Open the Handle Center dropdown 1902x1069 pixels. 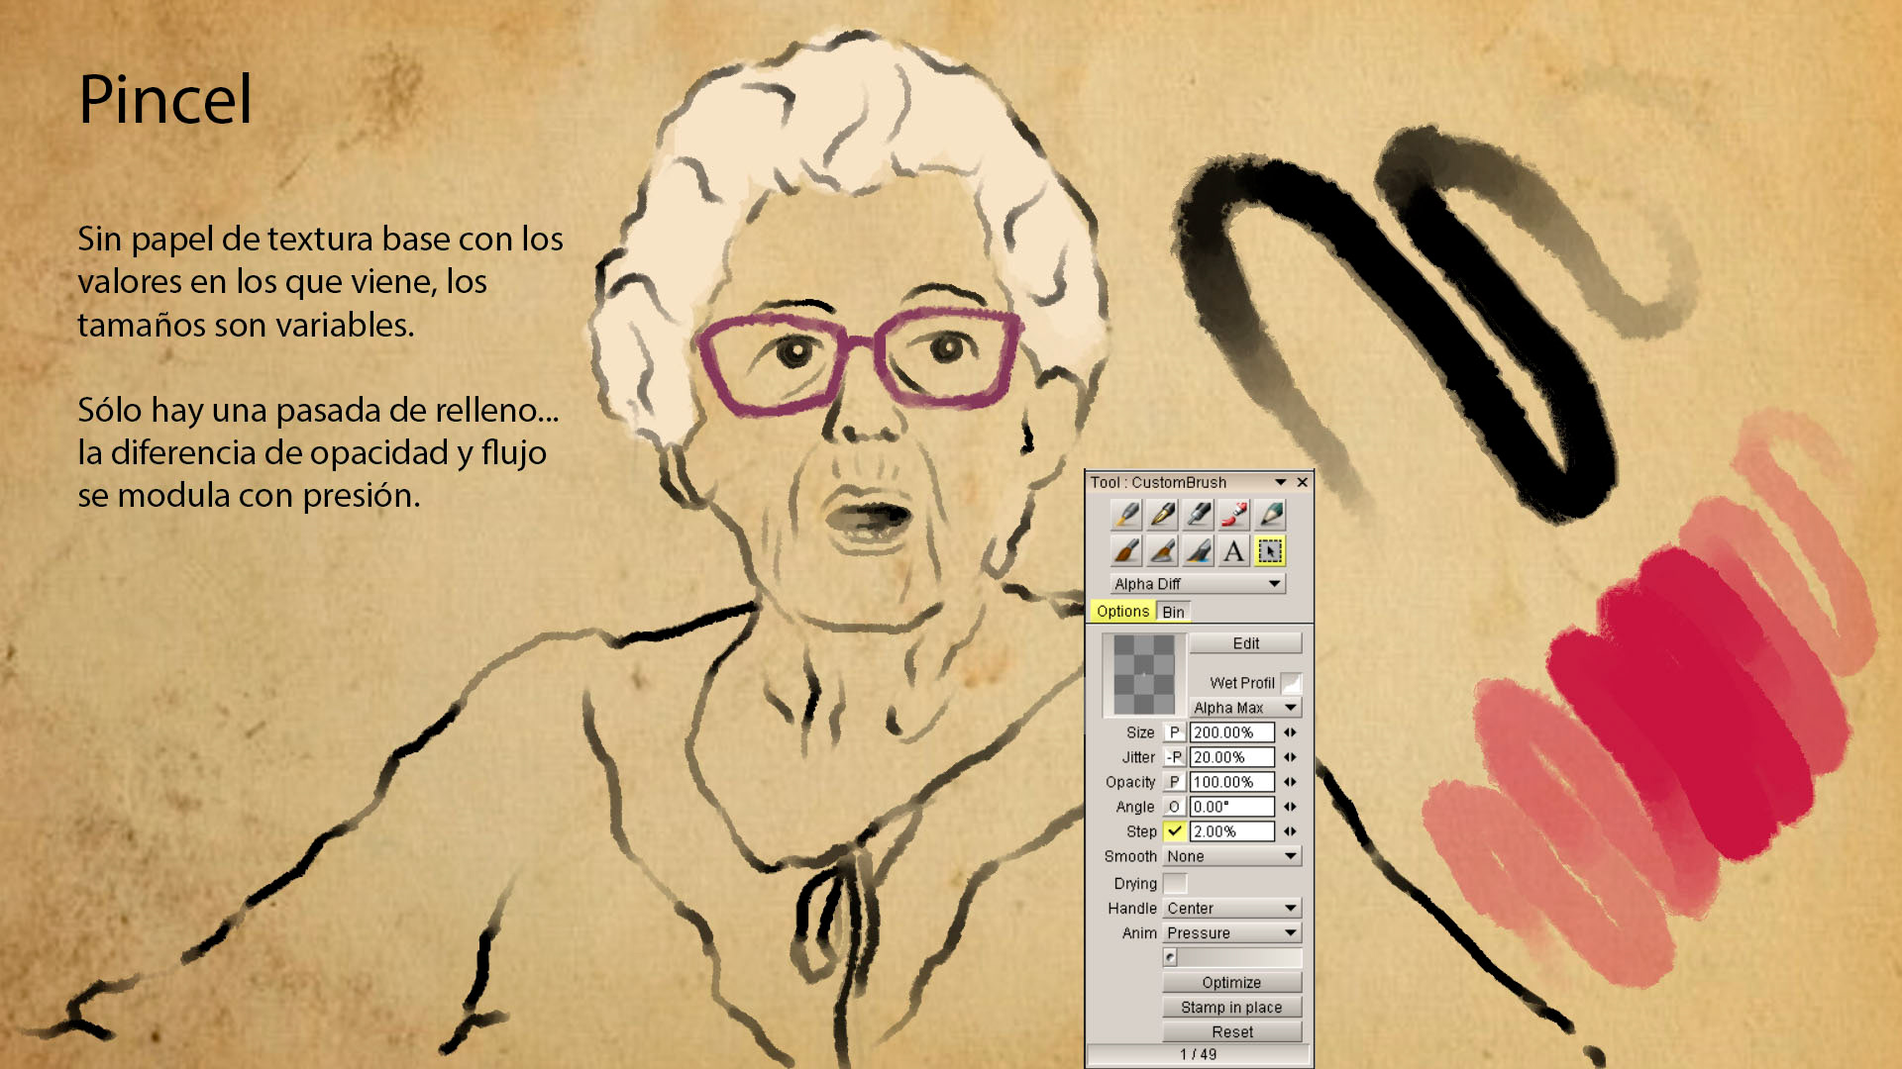coord(1231,908)
